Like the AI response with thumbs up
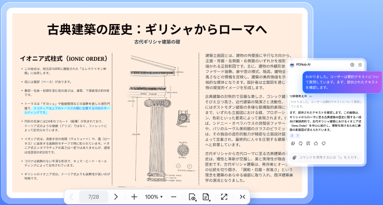The image size is (383, 205). point(316,143)
